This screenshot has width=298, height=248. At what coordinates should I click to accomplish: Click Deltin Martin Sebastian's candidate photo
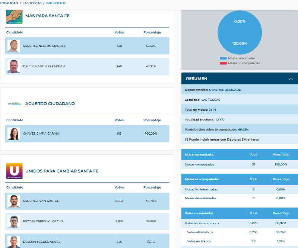point(14,67)
